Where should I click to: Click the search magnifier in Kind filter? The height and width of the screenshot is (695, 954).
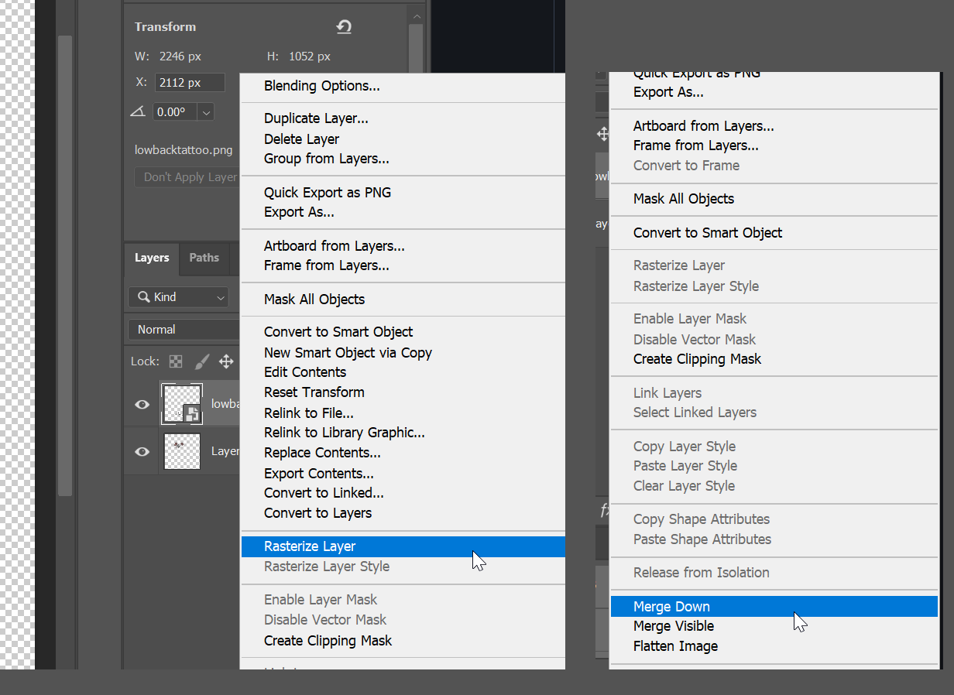click(x=143, y=297)
